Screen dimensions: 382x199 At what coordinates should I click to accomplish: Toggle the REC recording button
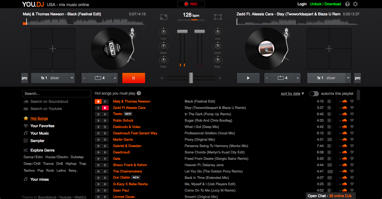click(x=191, y=4)
